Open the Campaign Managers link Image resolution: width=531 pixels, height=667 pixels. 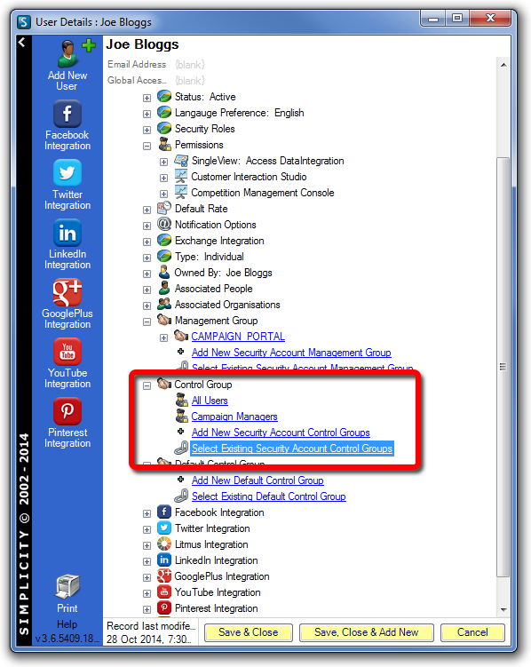point(234,417)
